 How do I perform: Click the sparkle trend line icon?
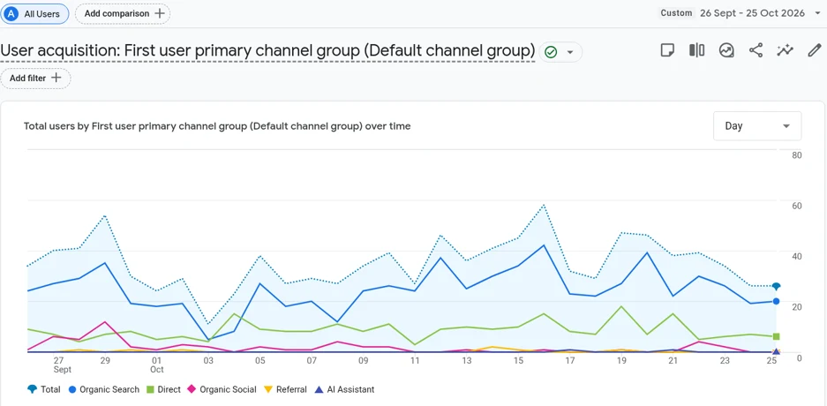click(785, 50)
